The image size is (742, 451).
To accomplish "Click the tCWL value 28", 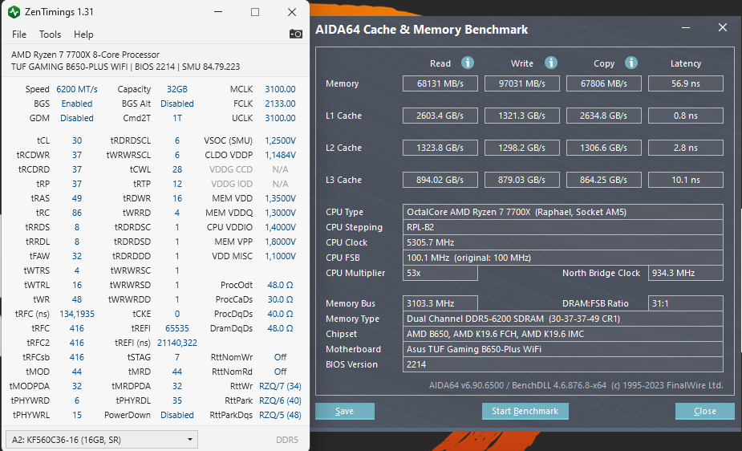I will (x=177, y=169).
